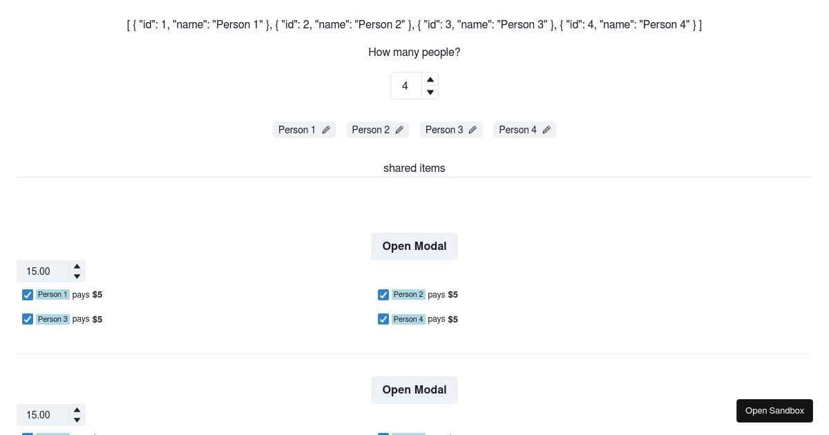Image resolution: width=829 pixels, height=435 pixels.
Task: Click the first 15.00 price input field
Action: tap(41, 271)
